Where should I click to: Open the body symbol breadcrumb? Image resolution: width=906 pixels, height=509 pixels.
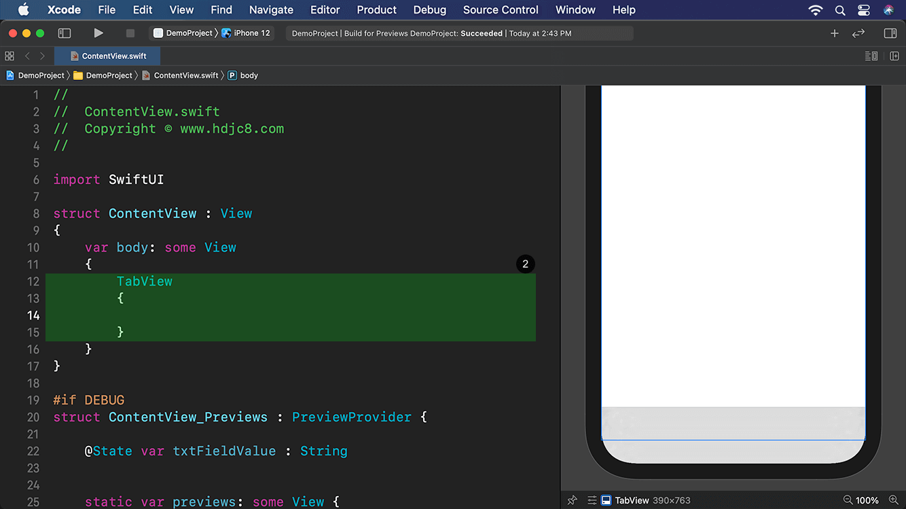pyautogui.click(x=243, y=75)
